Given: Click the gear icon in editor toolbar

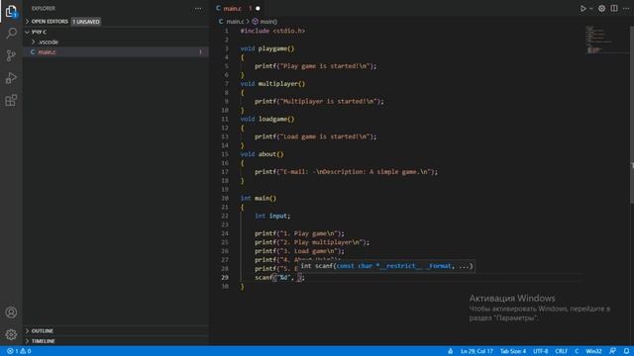Looking at the screenshot, I should tap(601, 9).
